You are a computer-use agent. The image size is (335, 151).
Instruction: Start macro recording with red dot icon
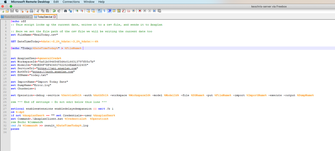point(140,11)
